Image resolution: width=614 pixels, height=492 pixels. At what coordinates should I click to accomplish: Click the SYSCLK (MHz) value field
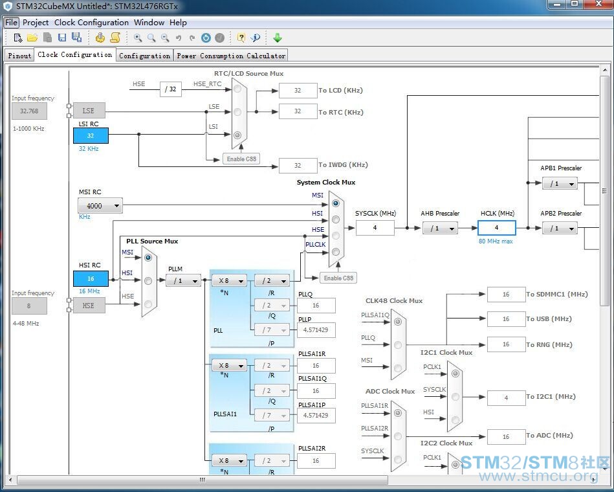pyautogui.click(x=375, y=228)
